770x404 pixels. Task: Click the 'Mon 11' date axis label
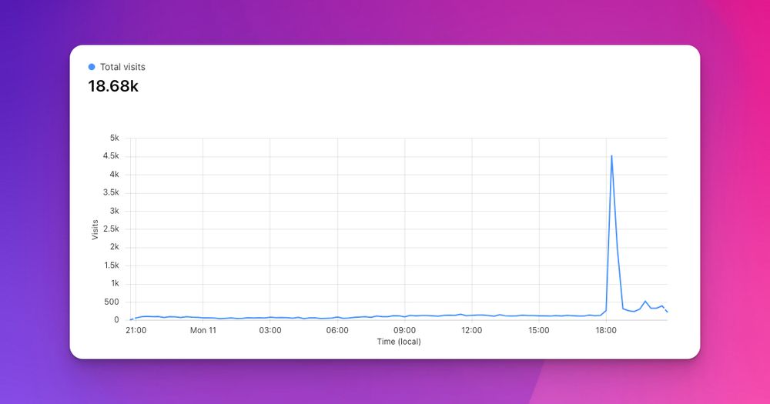203,330
